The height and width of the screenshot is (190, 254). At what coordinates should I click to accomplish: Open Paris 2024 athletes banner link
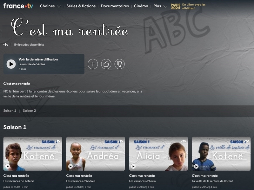coord(188,6)
